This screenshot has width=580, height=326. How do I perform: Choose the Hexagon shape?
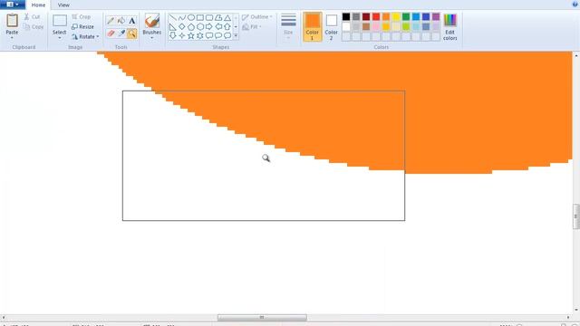coord(200,26)
